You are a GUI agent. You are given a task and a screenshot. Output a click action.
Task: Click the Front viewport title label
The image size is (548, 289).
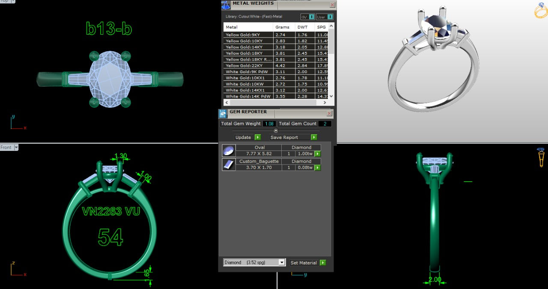(x=6, y=147)
